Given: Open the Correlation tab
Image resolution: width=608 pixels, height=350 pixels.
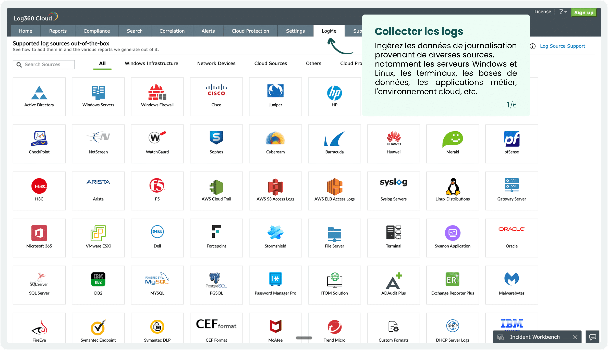Looking at the screenshot, I should click(x=172, y=31).
